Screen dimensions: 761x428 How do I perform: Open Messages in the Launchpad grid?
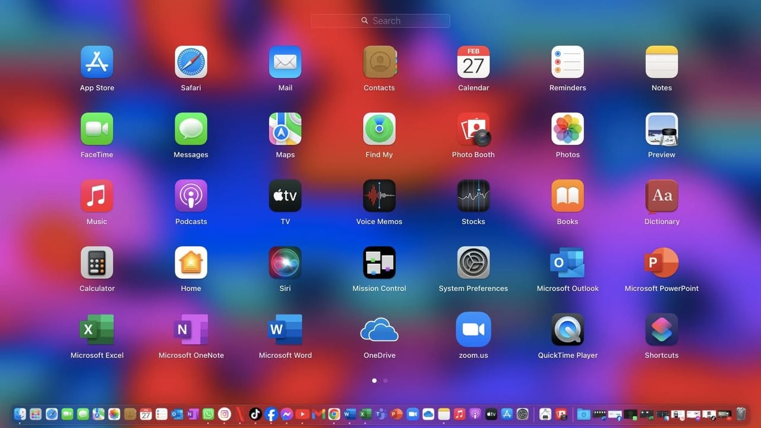191,129
